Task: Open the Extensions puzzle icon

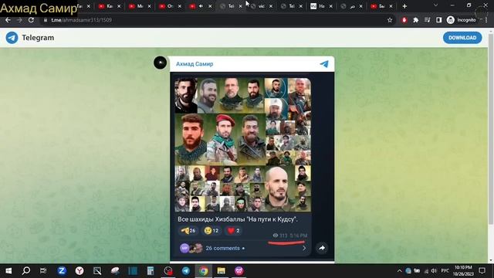Action: click(x=415, y=20)
